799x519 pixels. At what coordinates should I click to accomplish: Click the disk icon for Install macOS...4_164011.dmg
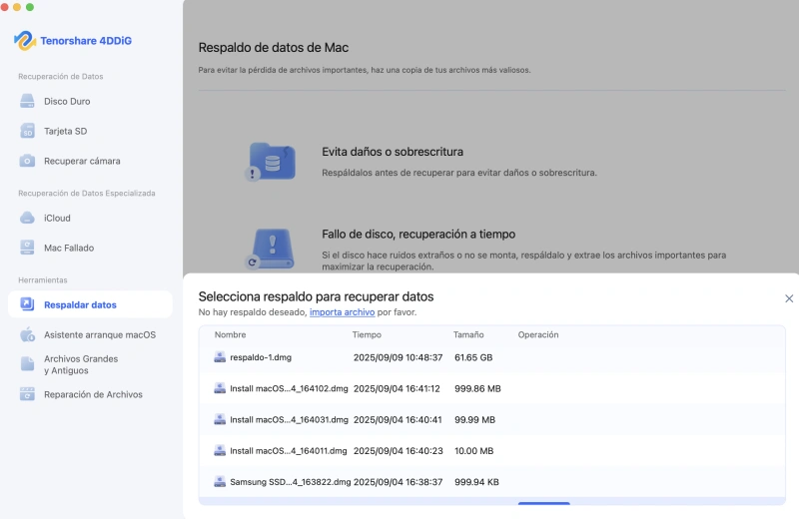pos(220,450)
